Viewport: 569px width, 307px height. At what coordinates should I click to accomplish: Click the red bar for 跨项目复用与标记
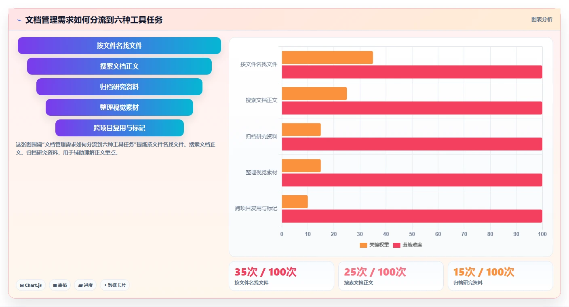(x=412, y=216)
